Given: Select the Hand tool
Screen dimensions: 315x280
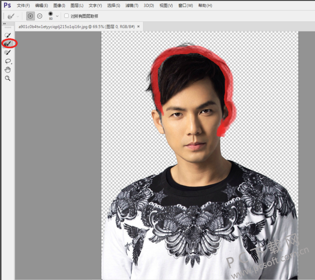Looking at the screenshot, I should [7, 70].
